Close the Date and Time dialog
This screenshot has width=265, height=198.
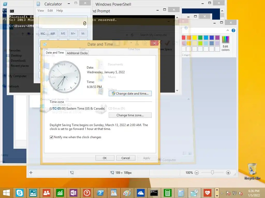point(154,43)
